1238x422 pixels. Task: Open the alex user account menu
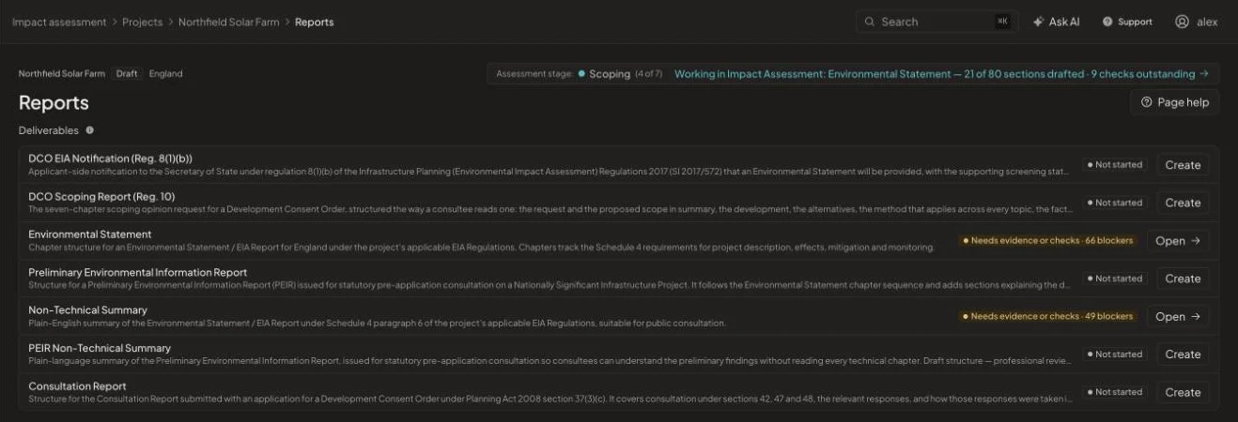[1196, 22]
